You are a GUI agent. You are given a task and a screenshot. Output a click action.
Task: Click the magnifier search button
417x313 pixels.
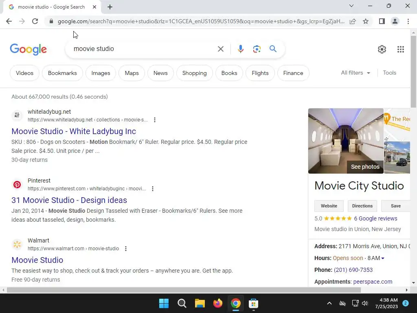[273, 49]
